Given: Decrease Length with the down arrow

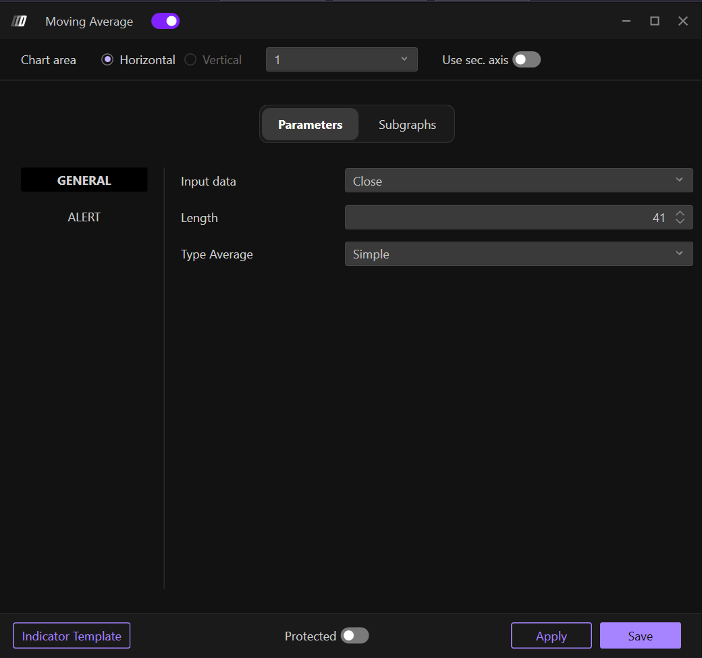Looking at the screenshot, I should (x=680, y=222).
